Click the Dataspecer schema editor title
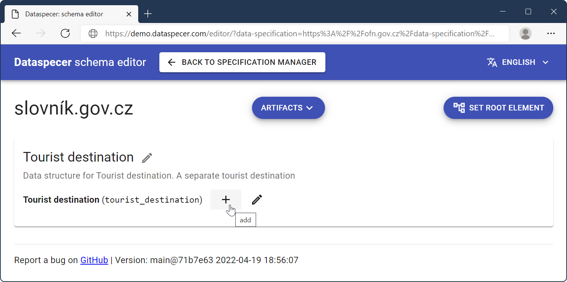 point(80,62)
